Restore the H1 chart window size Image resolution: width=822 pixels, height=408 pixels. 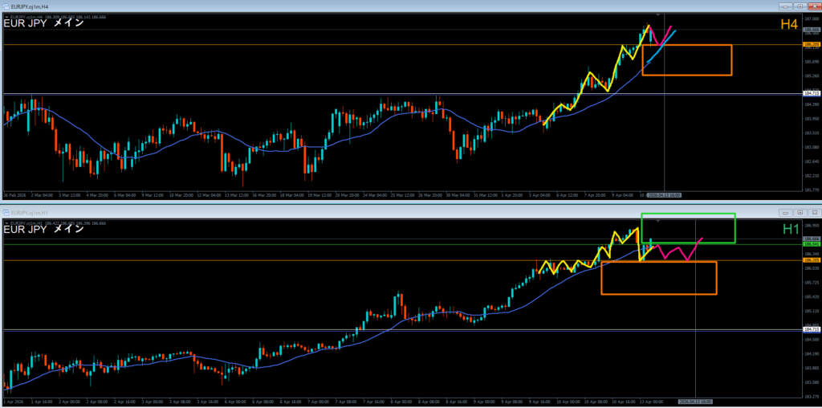click(x=798, y=213)
